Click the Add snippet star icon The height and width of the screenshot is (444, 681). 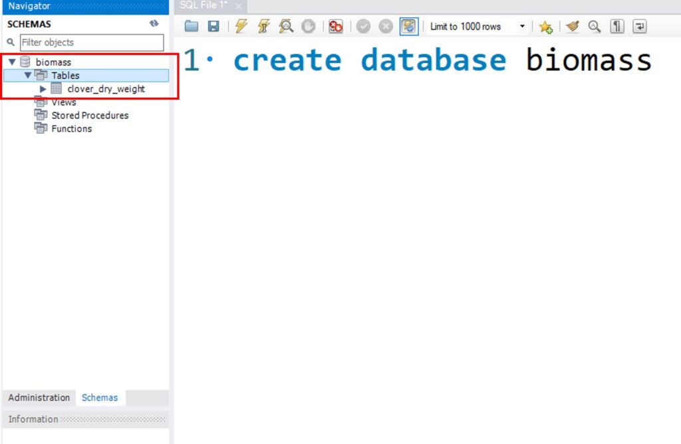[545, 27]
